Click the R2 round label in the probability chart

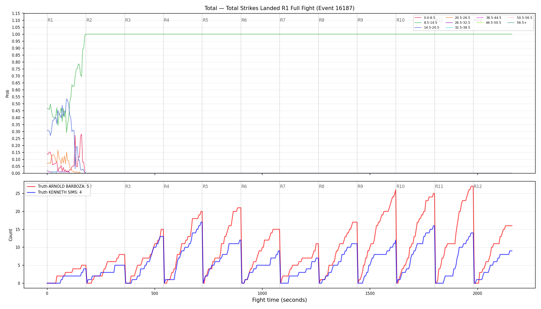click(89, 20)
